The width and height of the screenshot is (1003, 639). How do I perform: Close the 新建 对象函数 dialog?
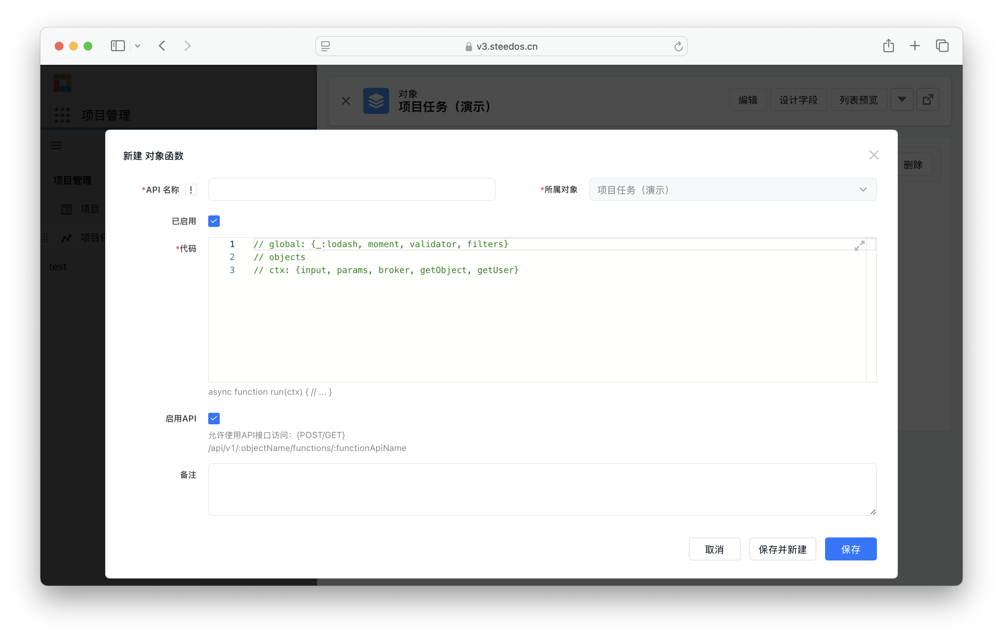click(873, 155)
